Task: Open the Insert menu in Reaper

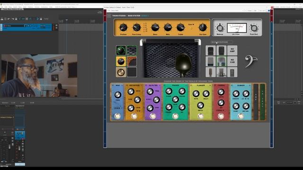Action: 15,7
